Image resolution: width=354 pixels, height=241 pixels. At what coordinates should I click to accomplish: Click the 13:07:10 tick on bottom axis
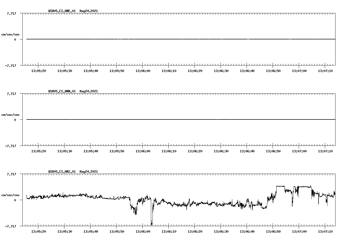click(x=326, y=231)
